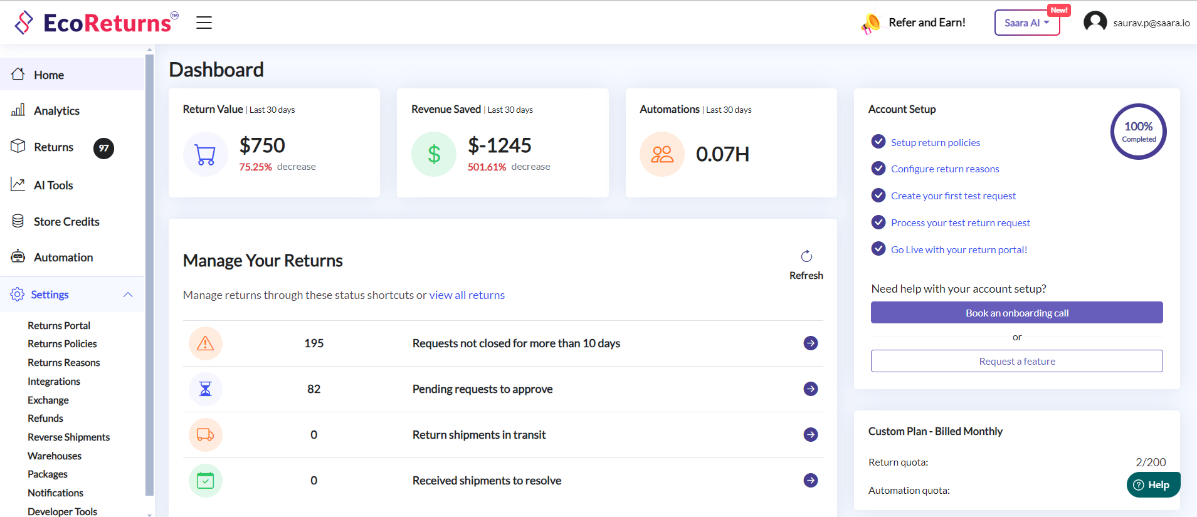Click the Go Live checkmark circle
Viewport: 1197px width, 517px height.
point(878,249)
